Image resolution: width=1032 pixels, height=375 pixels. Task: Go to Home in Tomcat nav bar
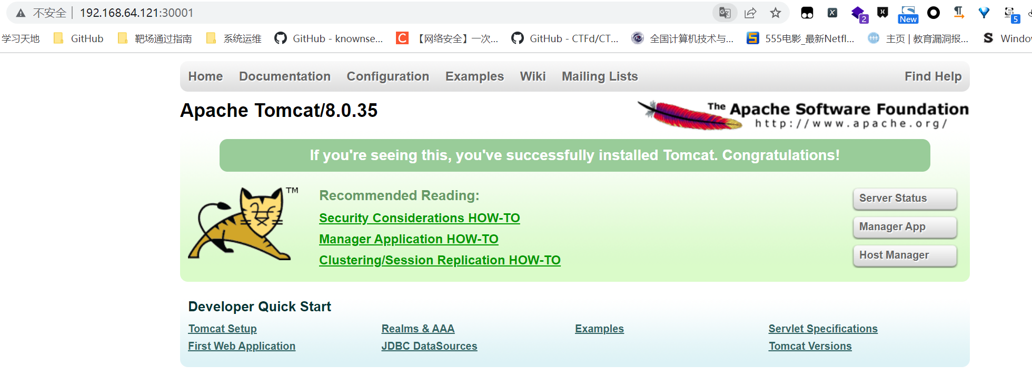point(205,76)
